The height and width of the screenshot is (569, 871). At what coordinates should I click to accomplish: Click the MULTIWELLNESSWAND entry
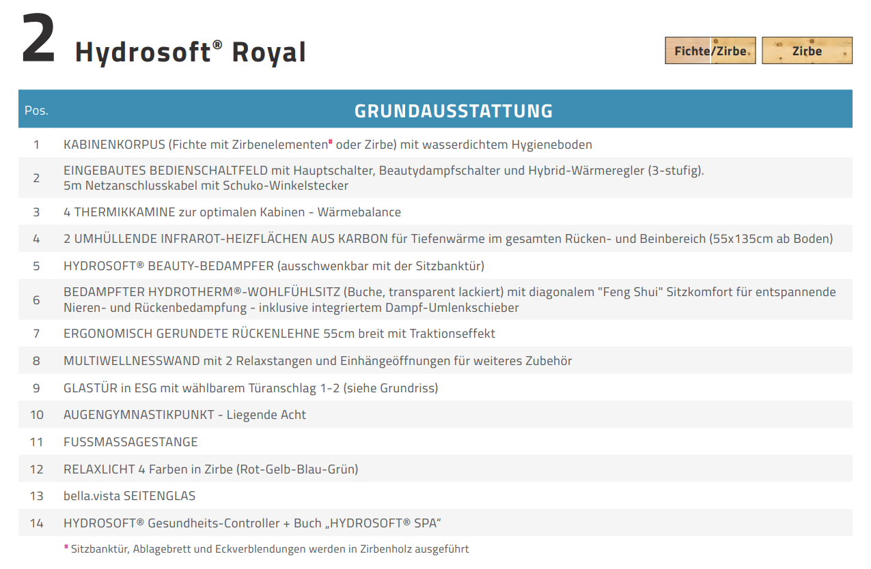pyautogui.click(x=317, y=361)
